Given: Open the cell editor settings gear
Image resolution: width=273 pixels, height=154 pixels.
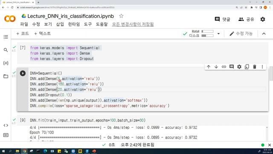Looking at the screenshot, I should (x=239, y=67).
